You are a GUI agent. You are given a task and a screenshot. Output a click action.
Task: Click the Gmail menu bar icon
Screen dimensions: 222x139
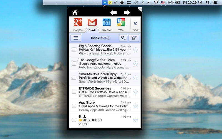pos(105,3)
